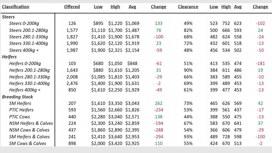Click the $680 low price cell
272x153 pixels.
coord(98,63)
